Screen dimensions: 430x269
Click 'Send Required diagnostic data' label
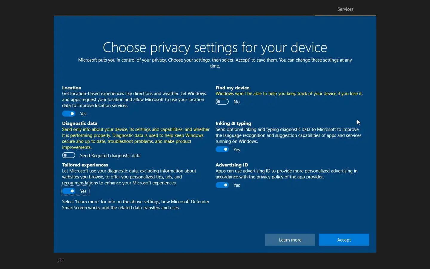110,155
